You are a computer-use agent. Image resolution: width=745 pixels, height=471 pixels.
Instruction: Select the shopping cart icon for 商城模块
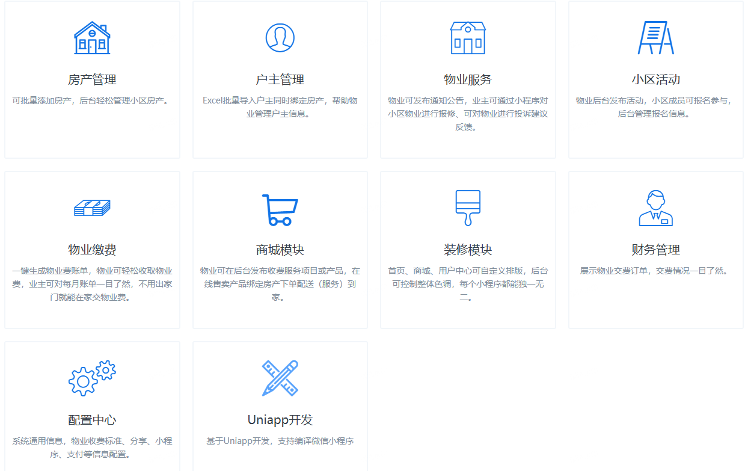280,209
